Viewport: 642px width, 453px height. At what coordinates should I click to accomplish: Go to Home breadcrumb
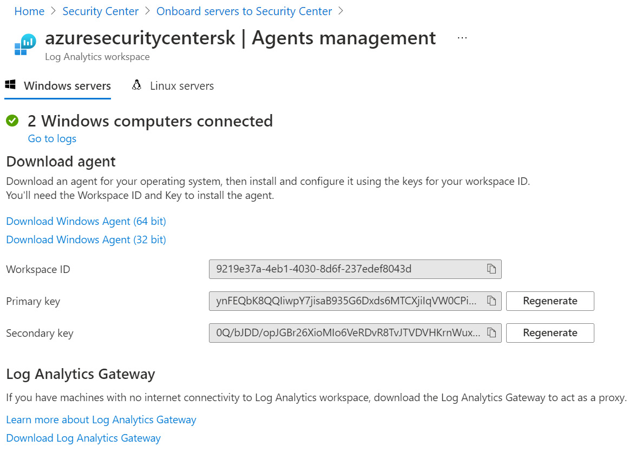[29, 11]
